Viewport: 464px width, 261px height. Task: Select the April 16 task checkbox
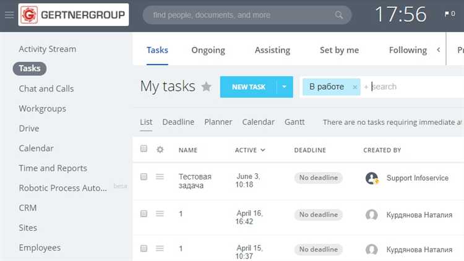pyautogui.click(x=144, y=214)
